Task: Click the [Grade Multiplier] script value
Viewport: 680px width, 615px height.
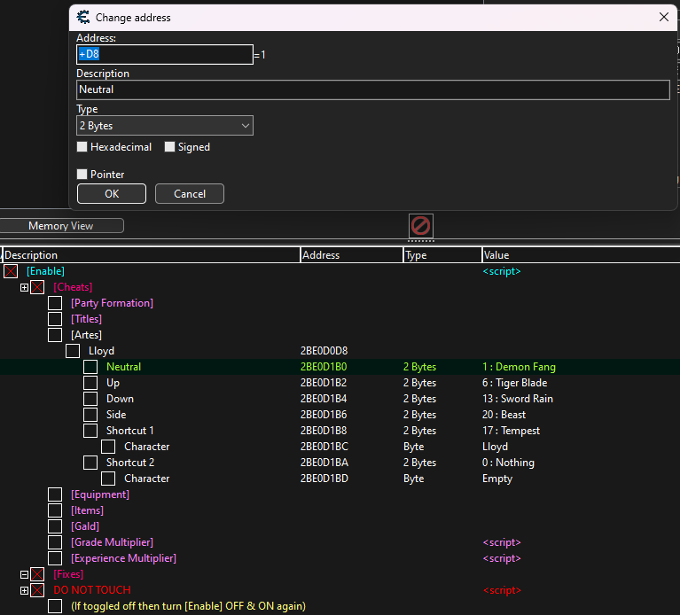Action: click(x=502, y=542)
